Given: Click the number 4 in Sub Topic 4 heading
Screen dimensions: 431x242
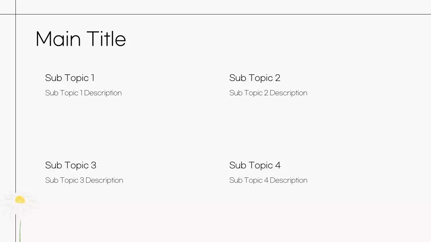Looking at the screenshot, I should point(278,165).
